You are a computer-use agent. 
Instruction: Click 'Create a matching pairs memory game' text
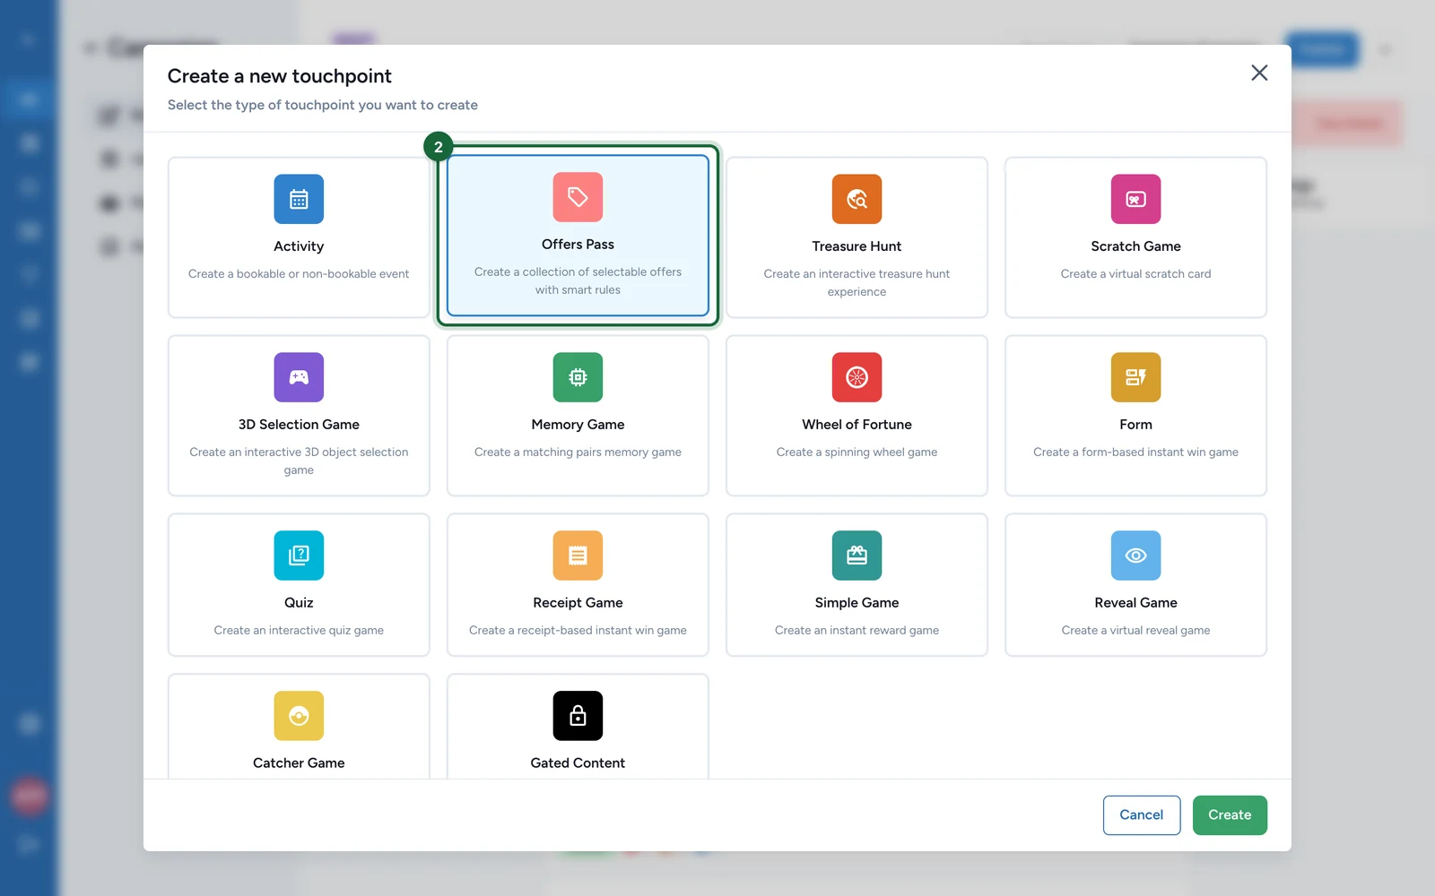coord(578,452)
